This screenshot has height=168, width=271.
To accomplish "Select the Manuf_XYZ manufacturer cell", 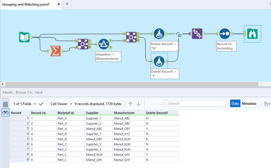I will [x=129, y=134].
